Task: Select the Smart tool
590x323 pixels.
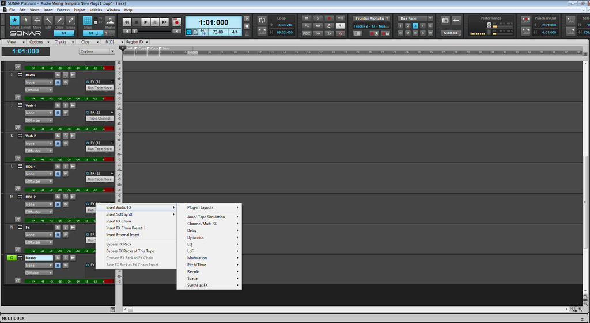Action: pos(15,22)
